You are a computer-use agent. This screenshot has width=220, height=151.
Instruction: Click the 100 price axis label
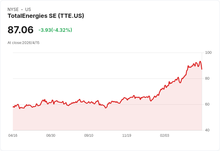pyautogui.click(x=208, y=53)
